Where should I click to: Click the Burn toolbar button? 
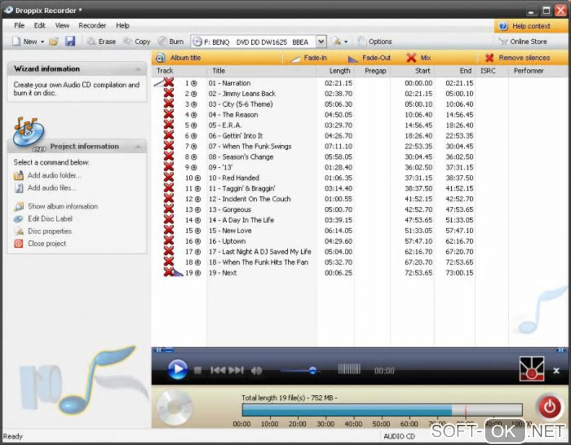171,41
